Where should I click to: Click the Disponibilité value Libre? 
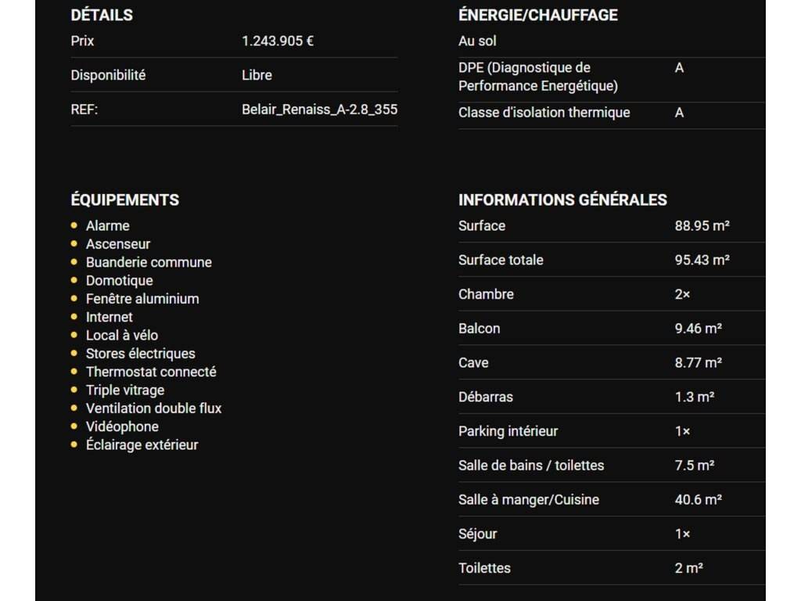click(x=257, y=75)
